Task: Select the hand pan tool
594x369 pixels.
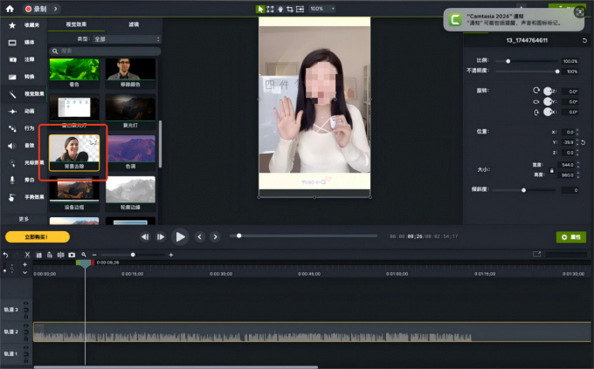Action: coord(280,9)
